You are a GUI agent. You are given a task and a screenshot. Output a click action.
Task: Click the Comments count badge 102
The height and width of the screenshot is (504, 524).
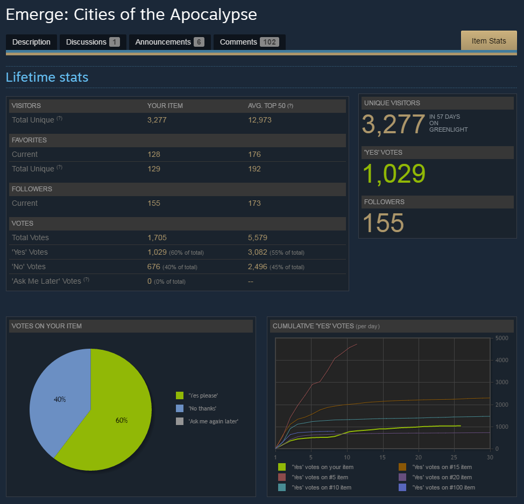point(270,42)
